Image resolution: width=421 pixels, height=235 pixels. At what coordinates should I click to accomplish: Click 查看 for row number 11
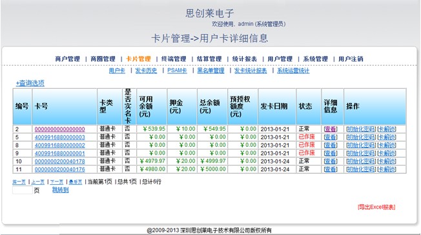click(330, 169)
